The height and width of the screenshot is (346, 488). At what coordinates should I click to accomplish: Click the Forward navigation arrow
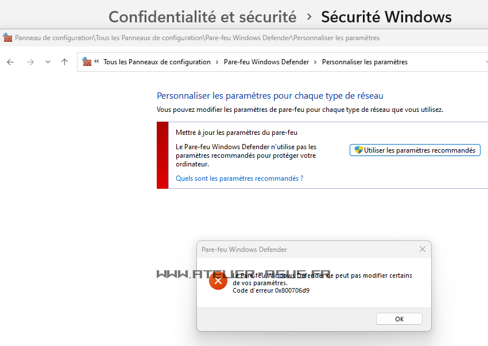30,62
